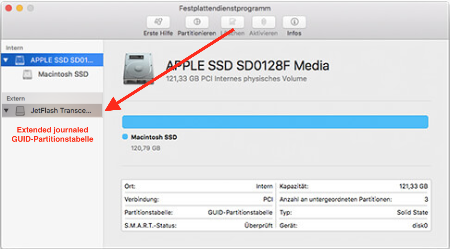Select the APPLE SSD drive icon in sidebar
Screen dimensions: 450x249
click(20, 60)
